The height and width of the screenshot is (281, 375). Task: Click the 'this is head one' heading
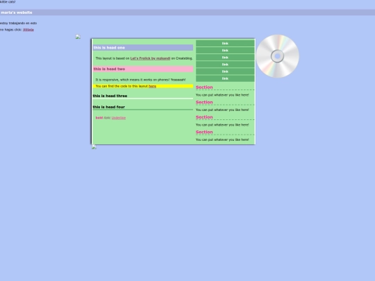(x=143, y=48)
